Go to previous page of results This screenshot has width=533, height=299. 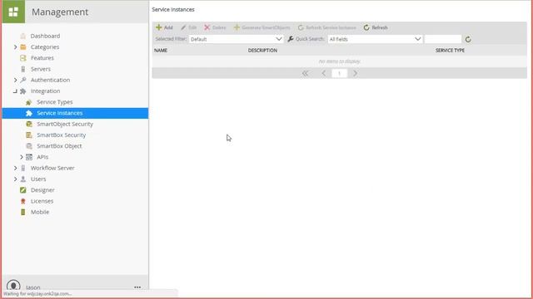point(323,73)
